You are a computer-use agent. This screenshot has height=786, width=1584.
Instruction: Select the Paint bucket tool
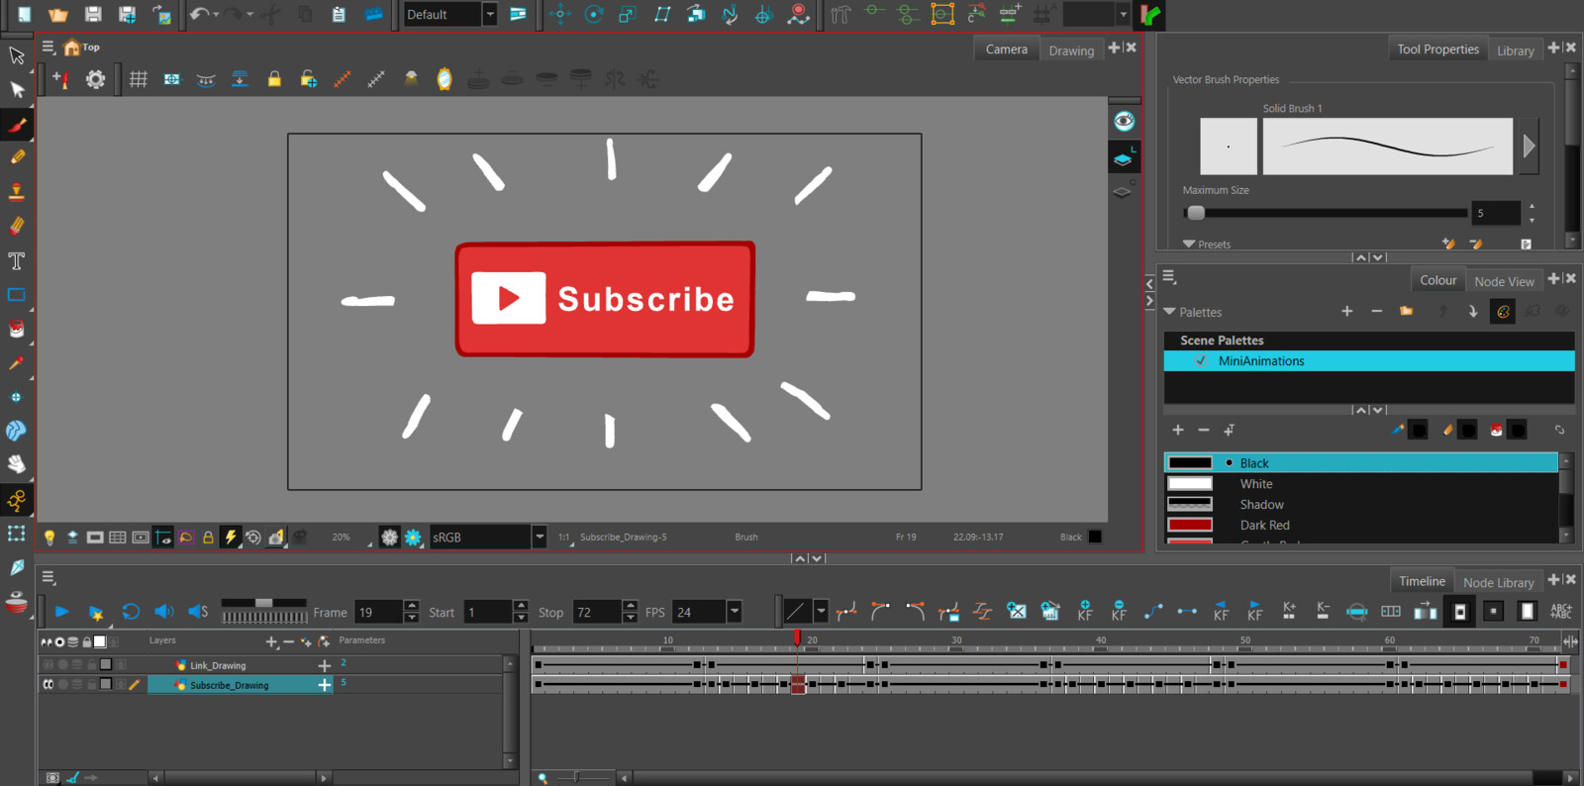(x=17, y=329)
